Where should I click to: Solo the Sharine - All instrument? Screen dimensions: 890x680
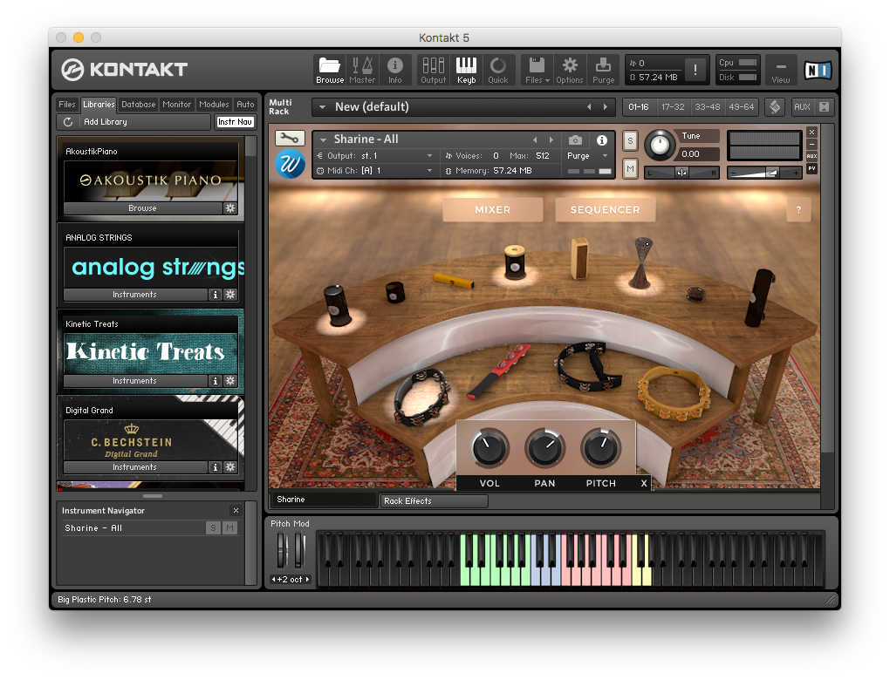pyautogui.click(x=630, y=140)
